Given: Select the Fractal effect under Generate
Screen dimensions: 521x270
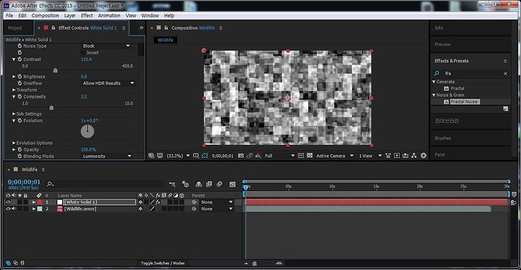Looking at the screenshot, I should point(457,88).
